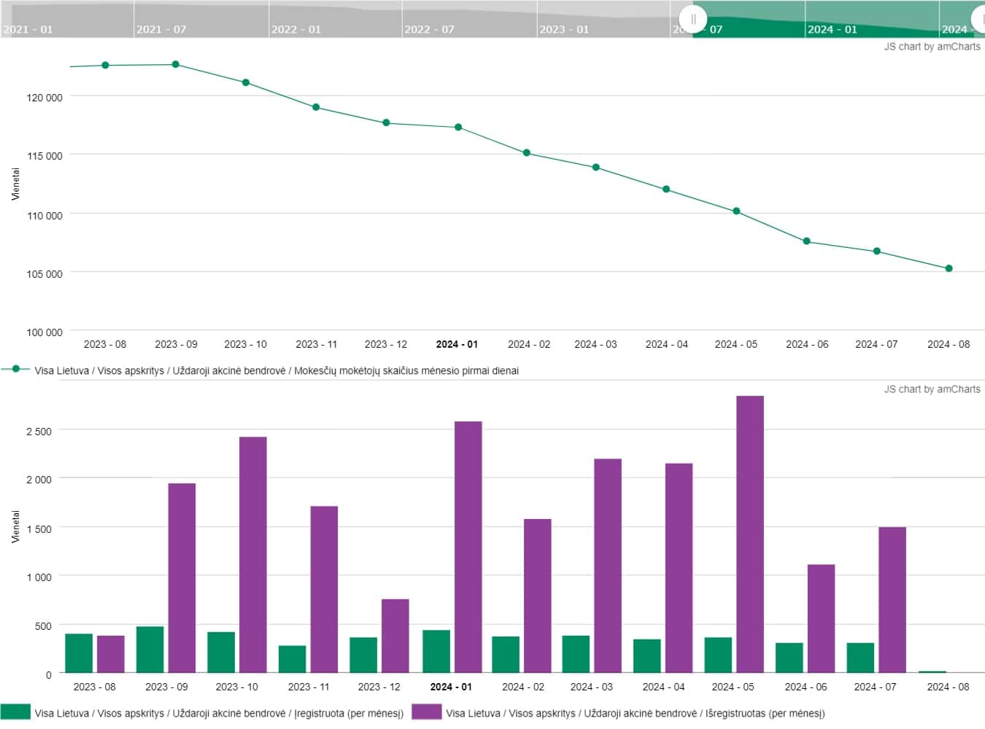Click green bar for 2024 - 05
The height and width of the screenshot is (729, 985).
718,655
